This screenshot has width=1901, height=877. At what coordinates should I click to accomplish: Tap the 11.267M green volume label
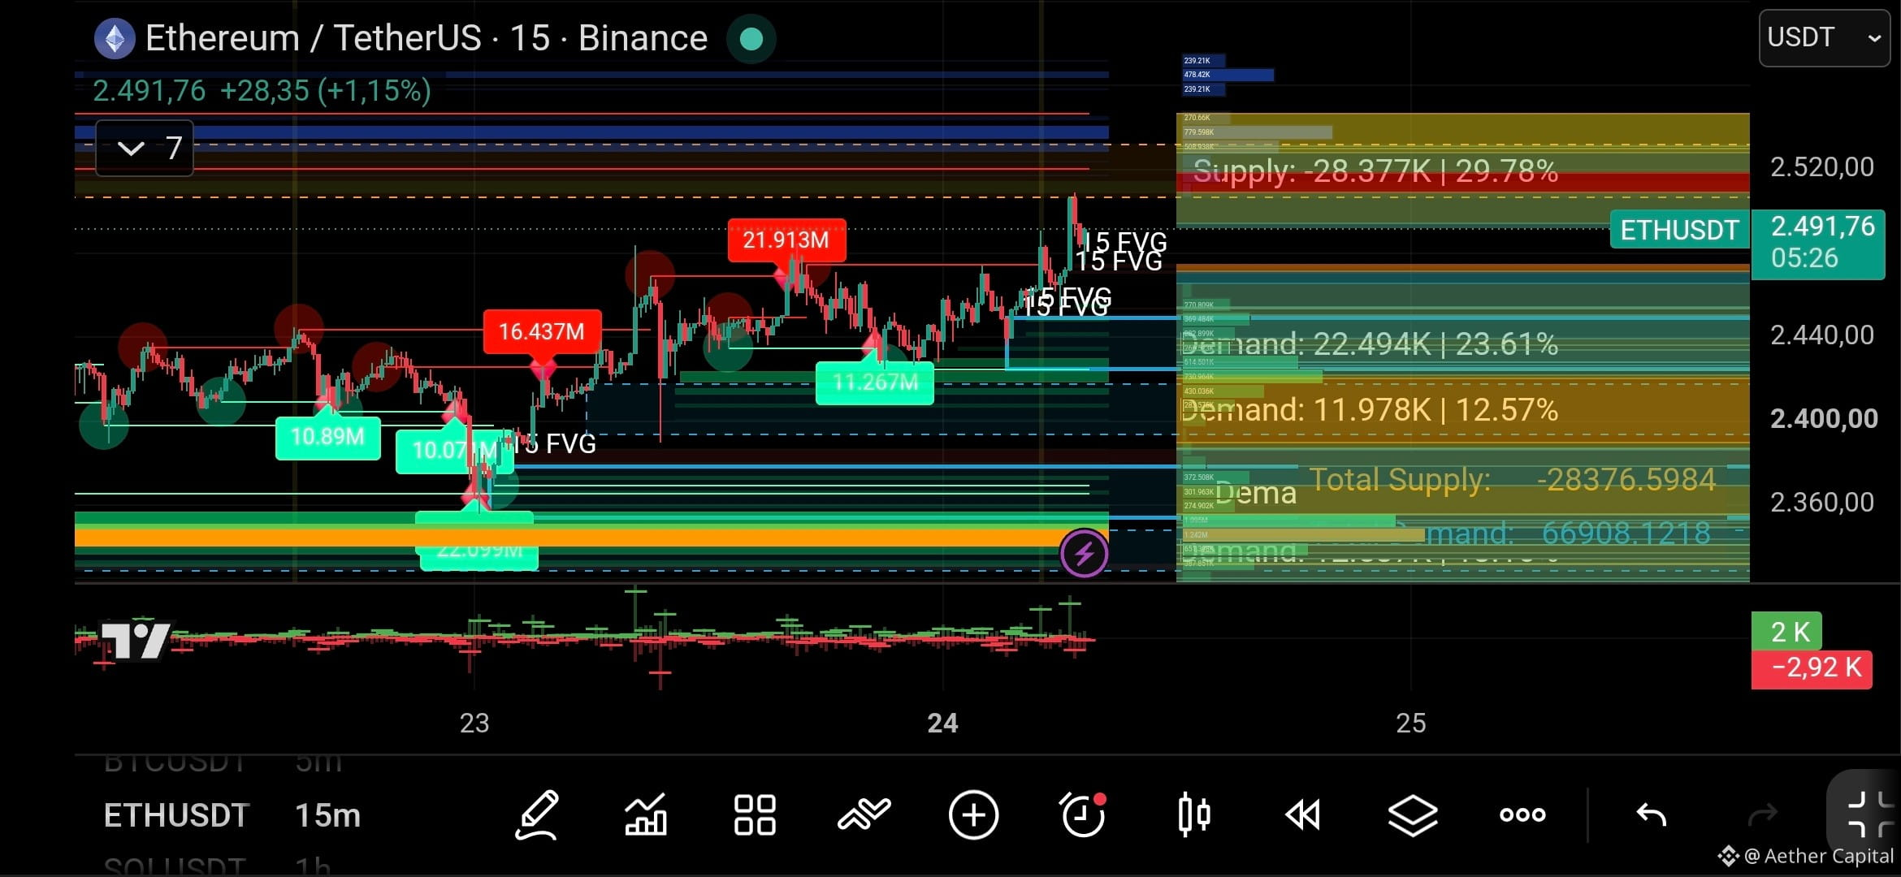875,382
